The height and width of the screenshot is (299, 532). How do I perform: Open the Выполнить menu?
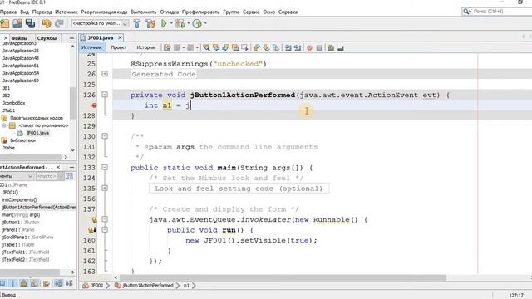[144, 12]
